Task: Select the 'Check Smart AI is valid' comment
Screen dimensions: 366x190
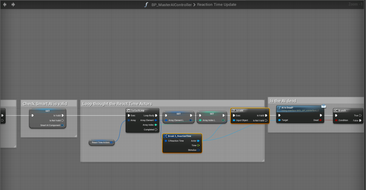Action: point(45,104)
